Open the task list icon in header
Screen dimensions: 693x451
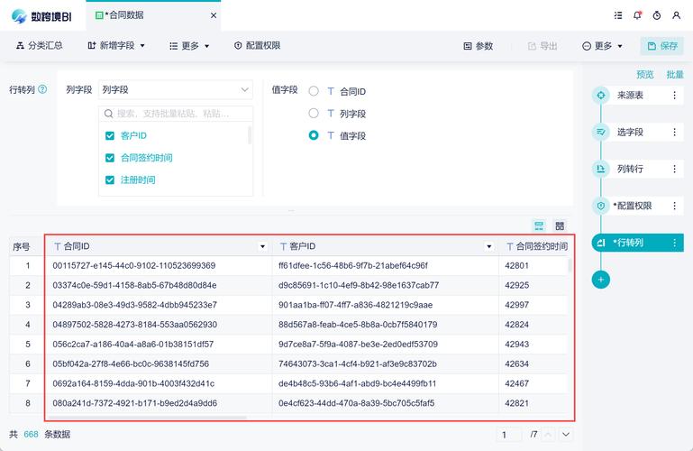click(x=618, y=15)
